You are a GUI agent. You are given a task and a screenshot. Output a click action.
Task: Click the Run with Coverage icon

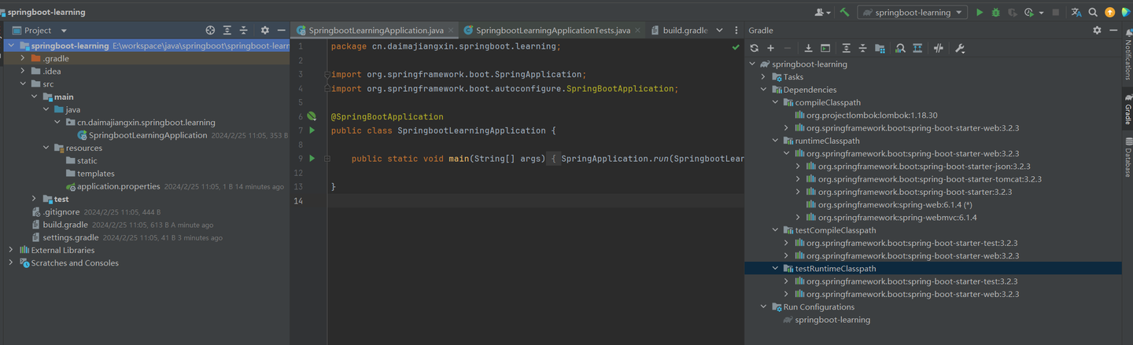[x=1013, y=13]
